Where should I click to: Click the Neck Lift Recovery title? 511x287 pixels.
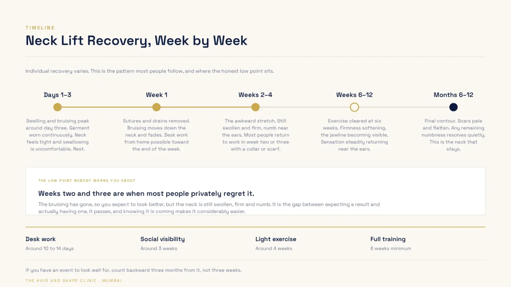(x=137, y=40)
